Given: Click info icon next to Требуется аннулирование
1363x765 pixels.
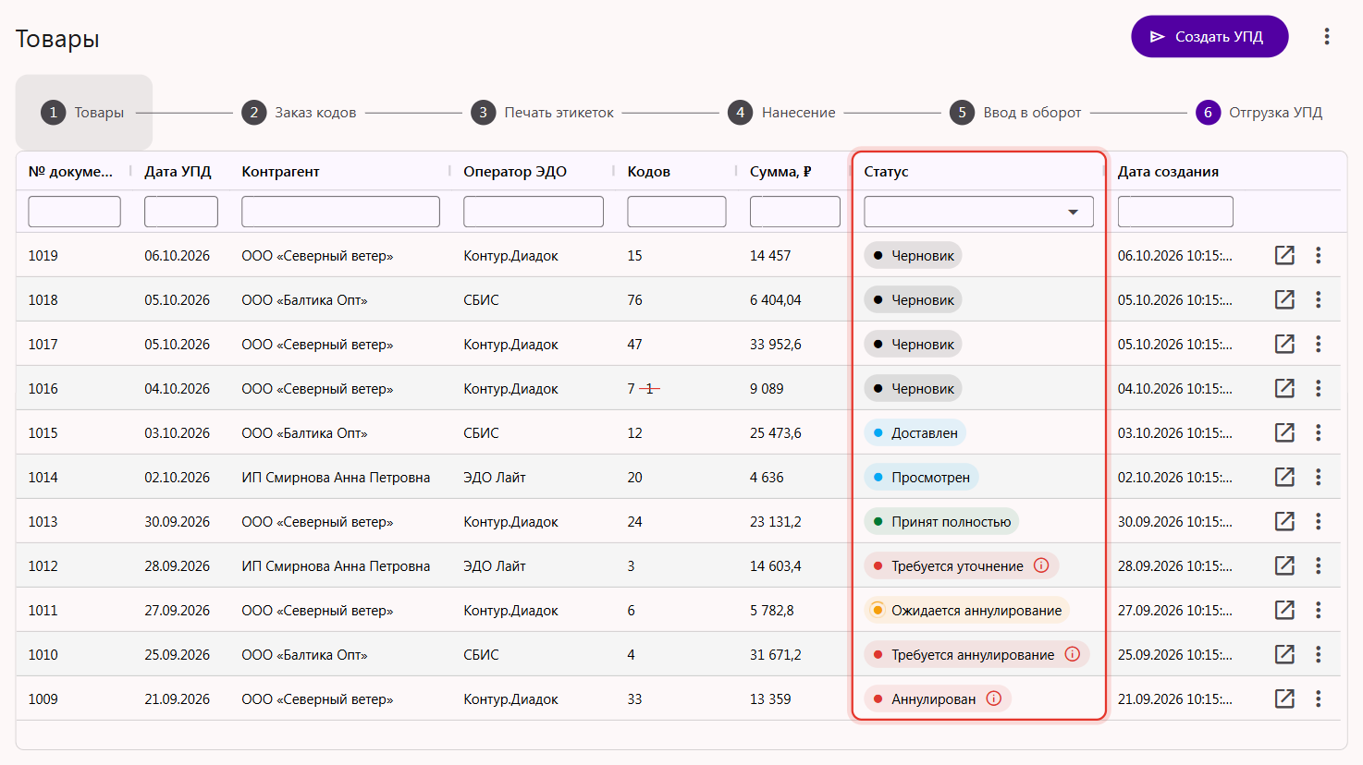Looking at the screenshot, I should point(1073,654).
